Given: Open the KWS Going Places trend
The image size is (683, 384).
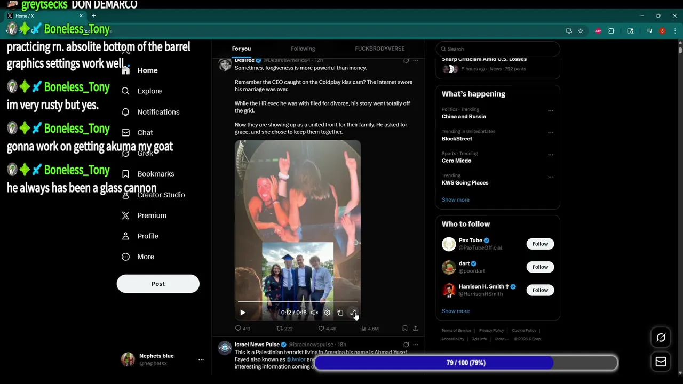Looking at the screenshot, I should (465, 183).
